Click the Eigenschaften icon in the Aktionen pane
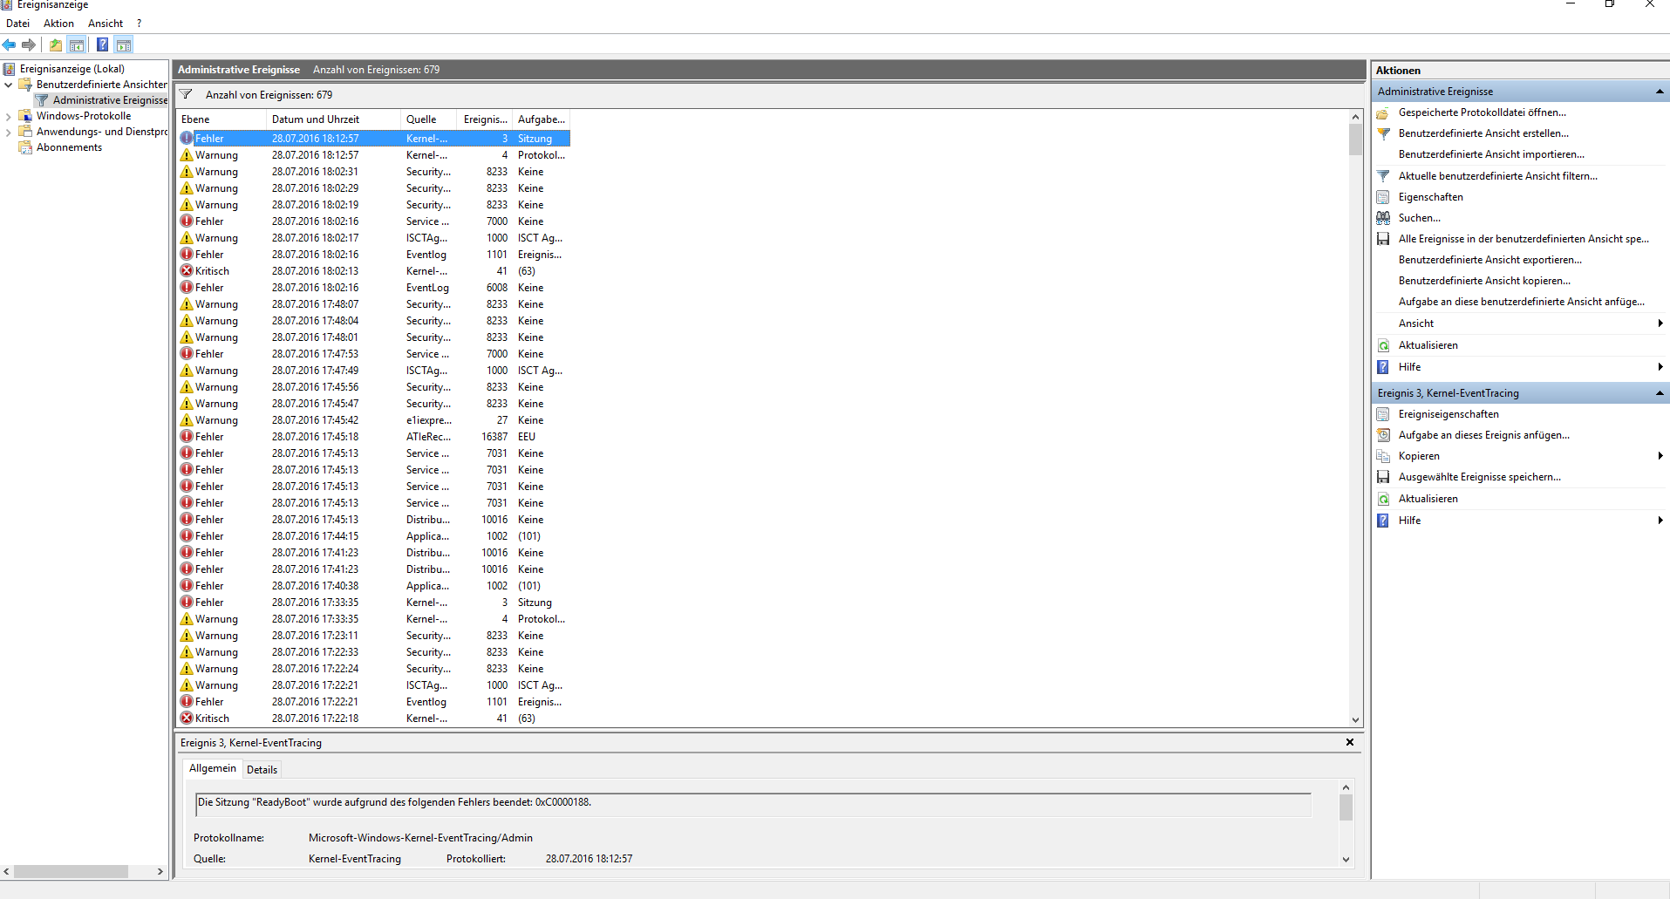 pyautogui.click(x=1383, y=197)
